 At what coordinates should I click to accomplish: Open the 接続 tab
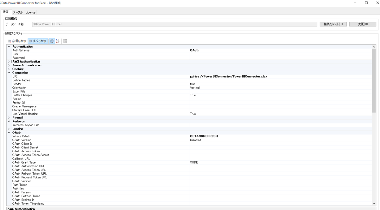click(x=6, y=12)
